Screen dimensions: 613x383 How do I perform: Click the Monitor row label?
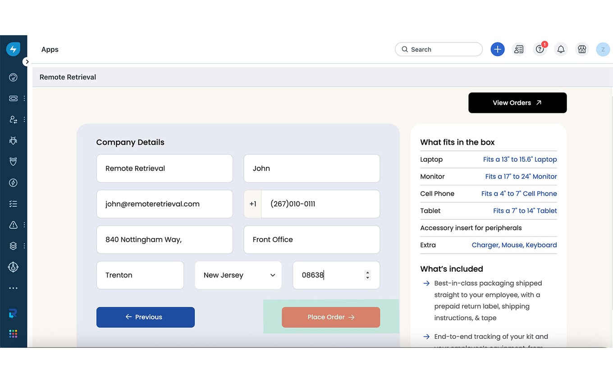click(x=432, y=177)
